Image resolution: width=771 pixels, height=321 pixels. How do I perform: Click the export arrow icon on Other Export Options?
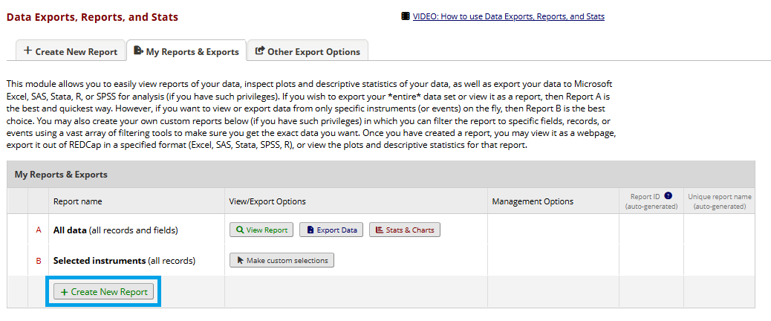pos(259,51)
